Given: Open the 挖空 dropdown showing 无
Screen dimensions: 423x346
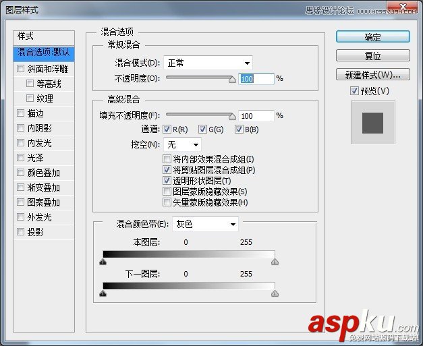Looking at the screenshot, I should (182, 144).
